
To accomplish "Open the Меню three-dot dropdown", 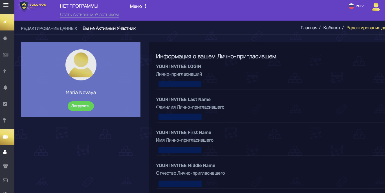I will (138, 6).
